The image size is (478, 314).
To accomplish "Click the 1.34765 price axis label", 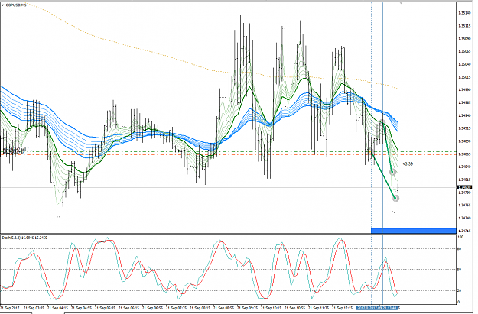I will pyautogui.click(x=464, y=206).
